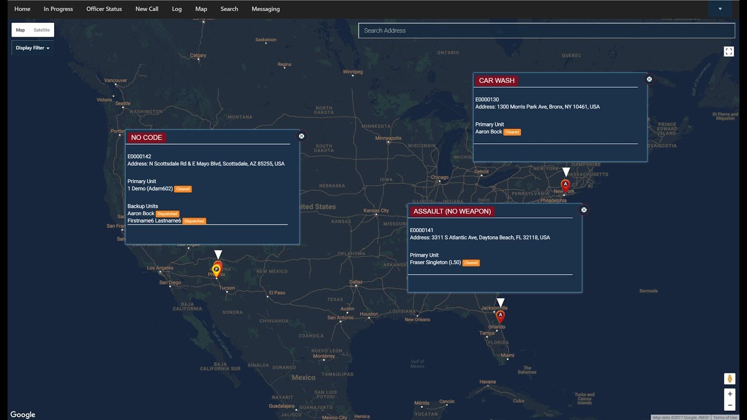Image resolution: width=747 pixels, height=420 pixels.
Task: Click the Scottsdale AZ address text
Action: pyautogui.click(x=206, y=164)
